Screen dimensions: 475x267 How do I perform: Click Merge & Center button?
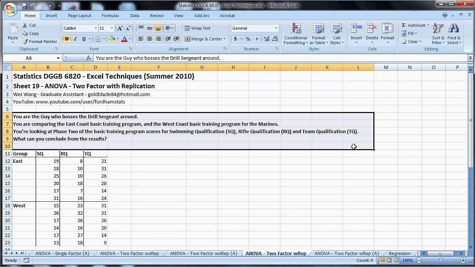[x=203, y=39]
